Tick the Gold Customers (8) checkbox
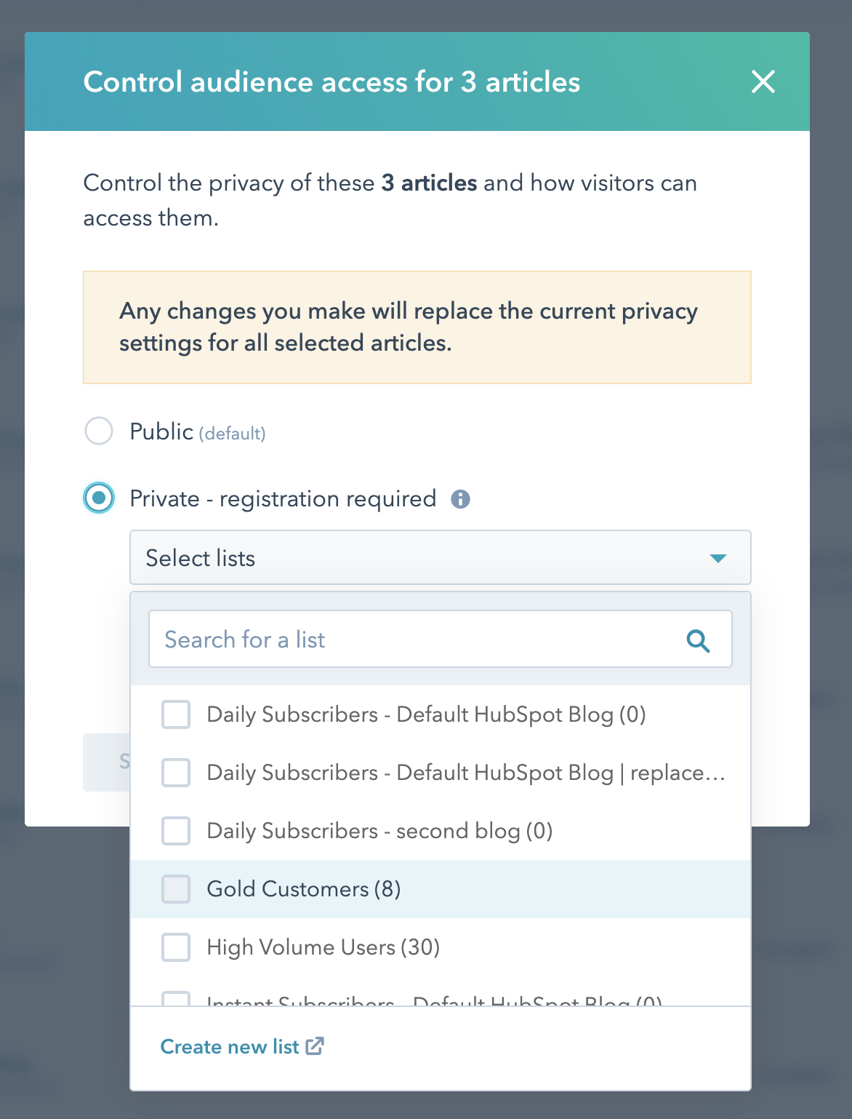852x1119 pixels. [x=176, y=889]
